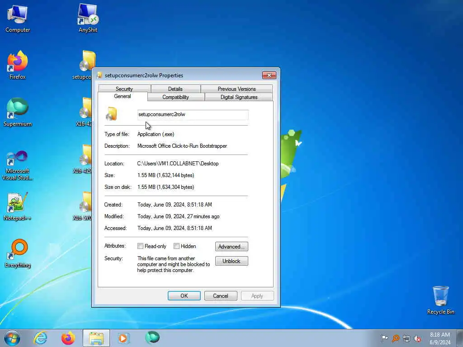Image resolution: width=463 pixels, height=347 pixels.
Task: Open Supermium from the taskbar
Action: coord(152,338)
